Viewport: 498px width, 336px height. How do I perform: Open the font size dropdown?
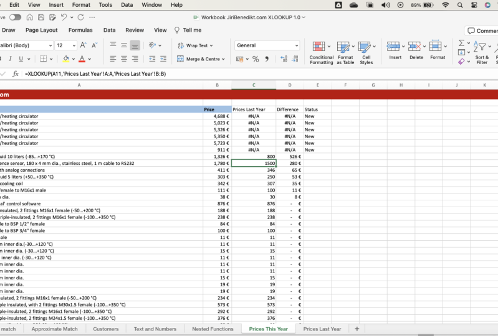74,45
